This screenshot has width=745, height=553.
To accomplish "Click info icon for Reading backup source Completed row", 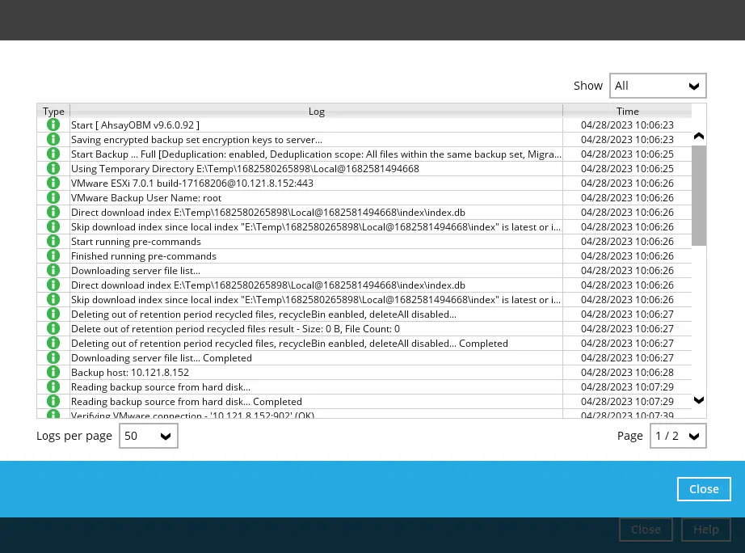I will (53, 402).
